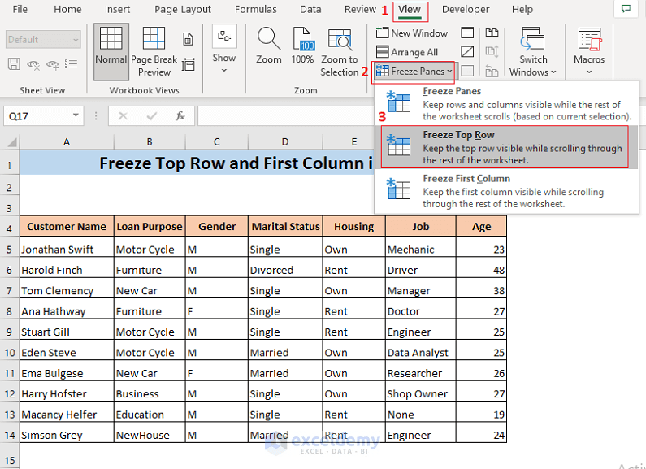Viewport: 646px width, 469px height.
Task: Choose Freeze First Column option
Action: click(507, 191)
